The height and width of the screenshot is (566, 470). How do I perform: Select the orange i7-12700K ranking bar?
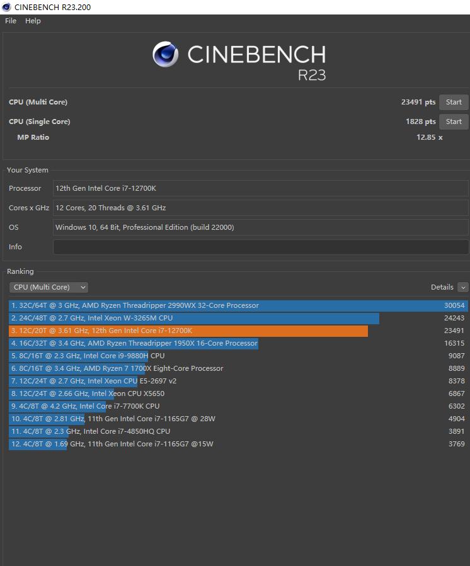[188, 331]
